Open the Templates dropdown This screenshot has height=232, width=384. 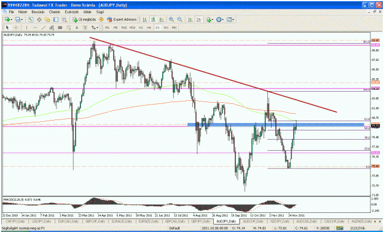(230, 19)
